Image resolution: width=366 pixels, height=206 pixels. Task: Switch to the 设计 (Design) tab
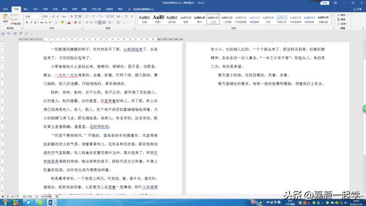pyautogui.click(x=35, y=9)
